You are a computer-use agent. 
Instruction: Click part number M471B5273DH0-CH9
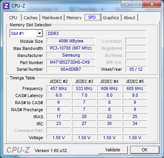click(x=71, y=62)
